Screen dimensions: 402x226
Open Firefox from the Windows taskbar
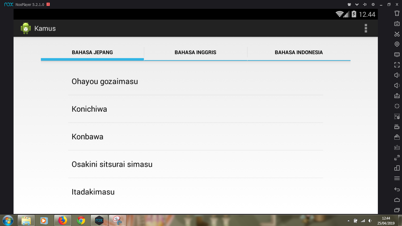(63, 220)
